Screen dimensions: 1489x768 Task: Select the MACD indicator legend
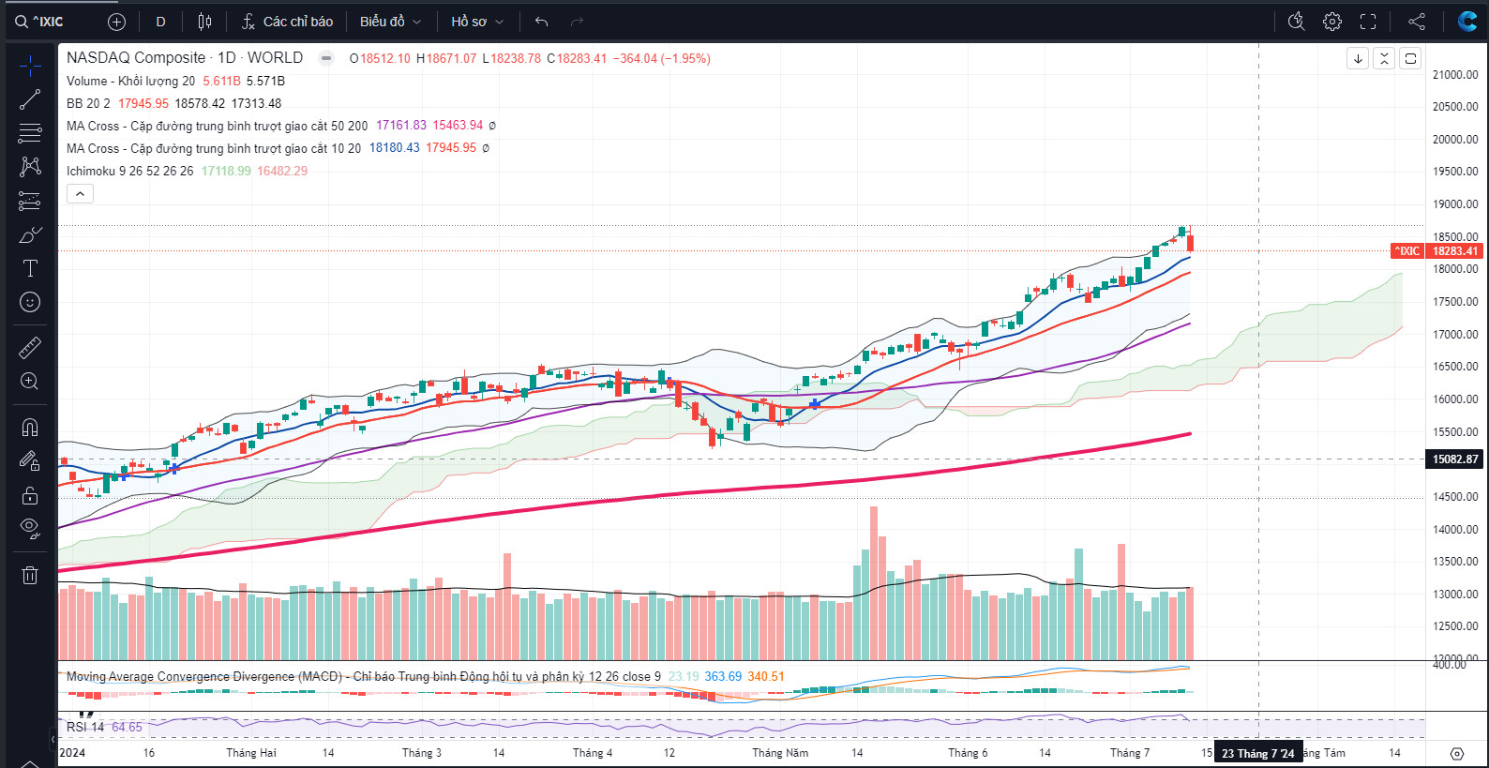(363, 676)
